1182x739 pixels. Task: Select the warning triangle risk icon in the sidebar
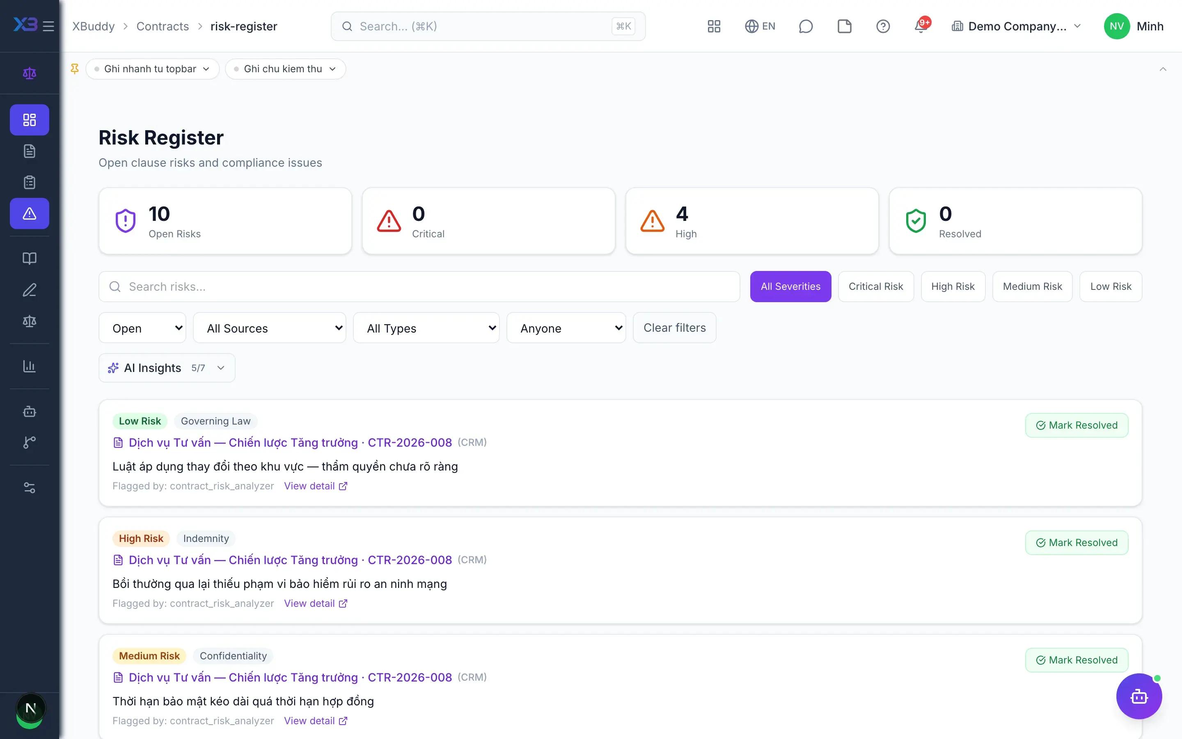[29, 213]
